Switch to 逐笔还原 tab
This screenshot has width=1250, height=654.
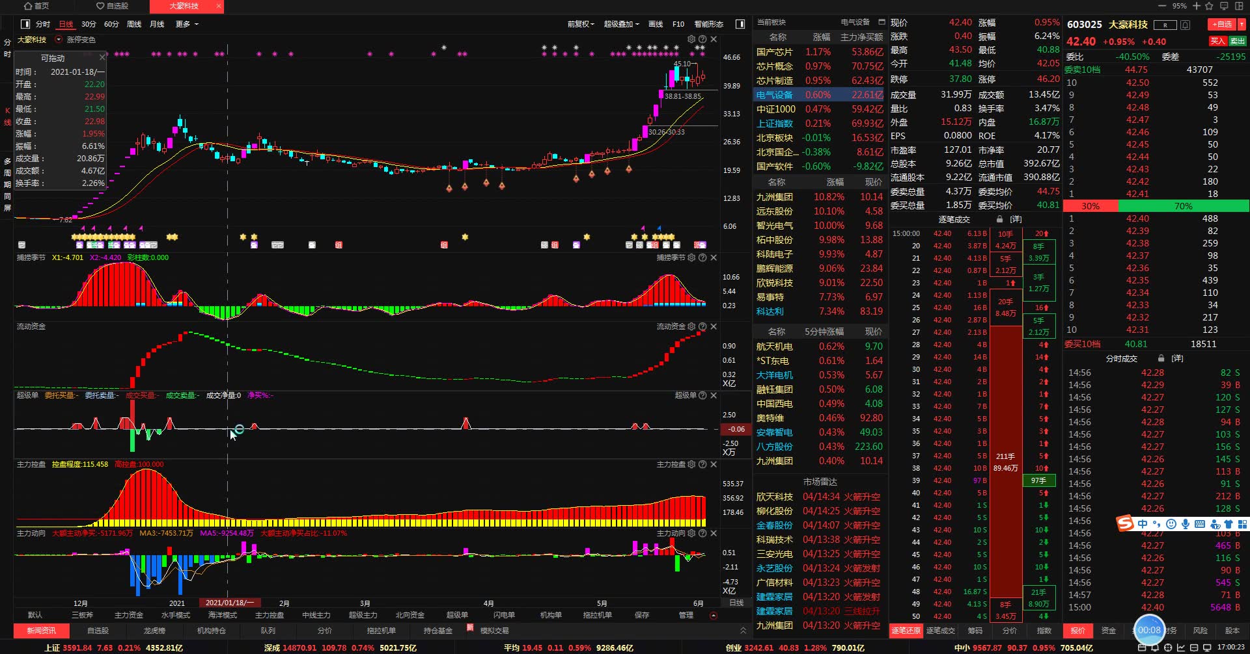pos(906,631)
